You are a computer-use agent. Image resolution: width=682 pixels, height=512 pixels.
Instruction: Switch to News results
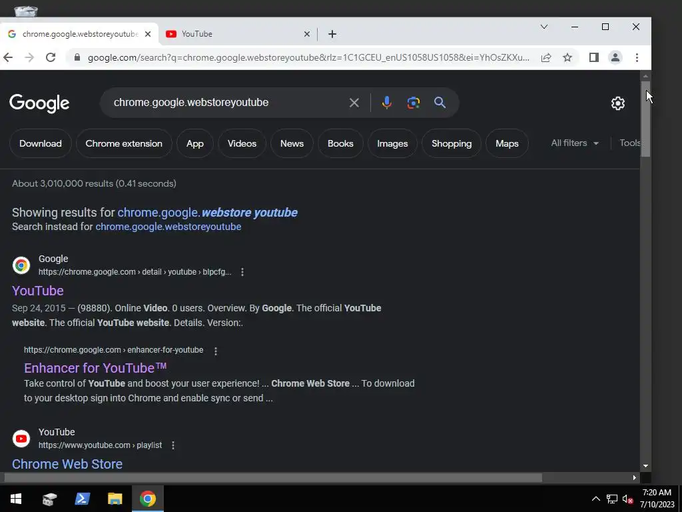click(x=292, y=144)
